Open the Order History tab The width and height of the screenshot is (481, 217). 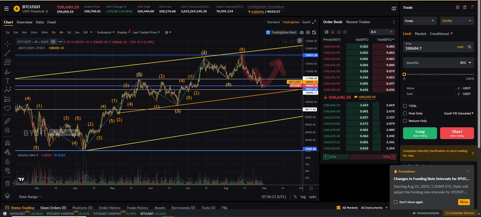coord(110,208)
